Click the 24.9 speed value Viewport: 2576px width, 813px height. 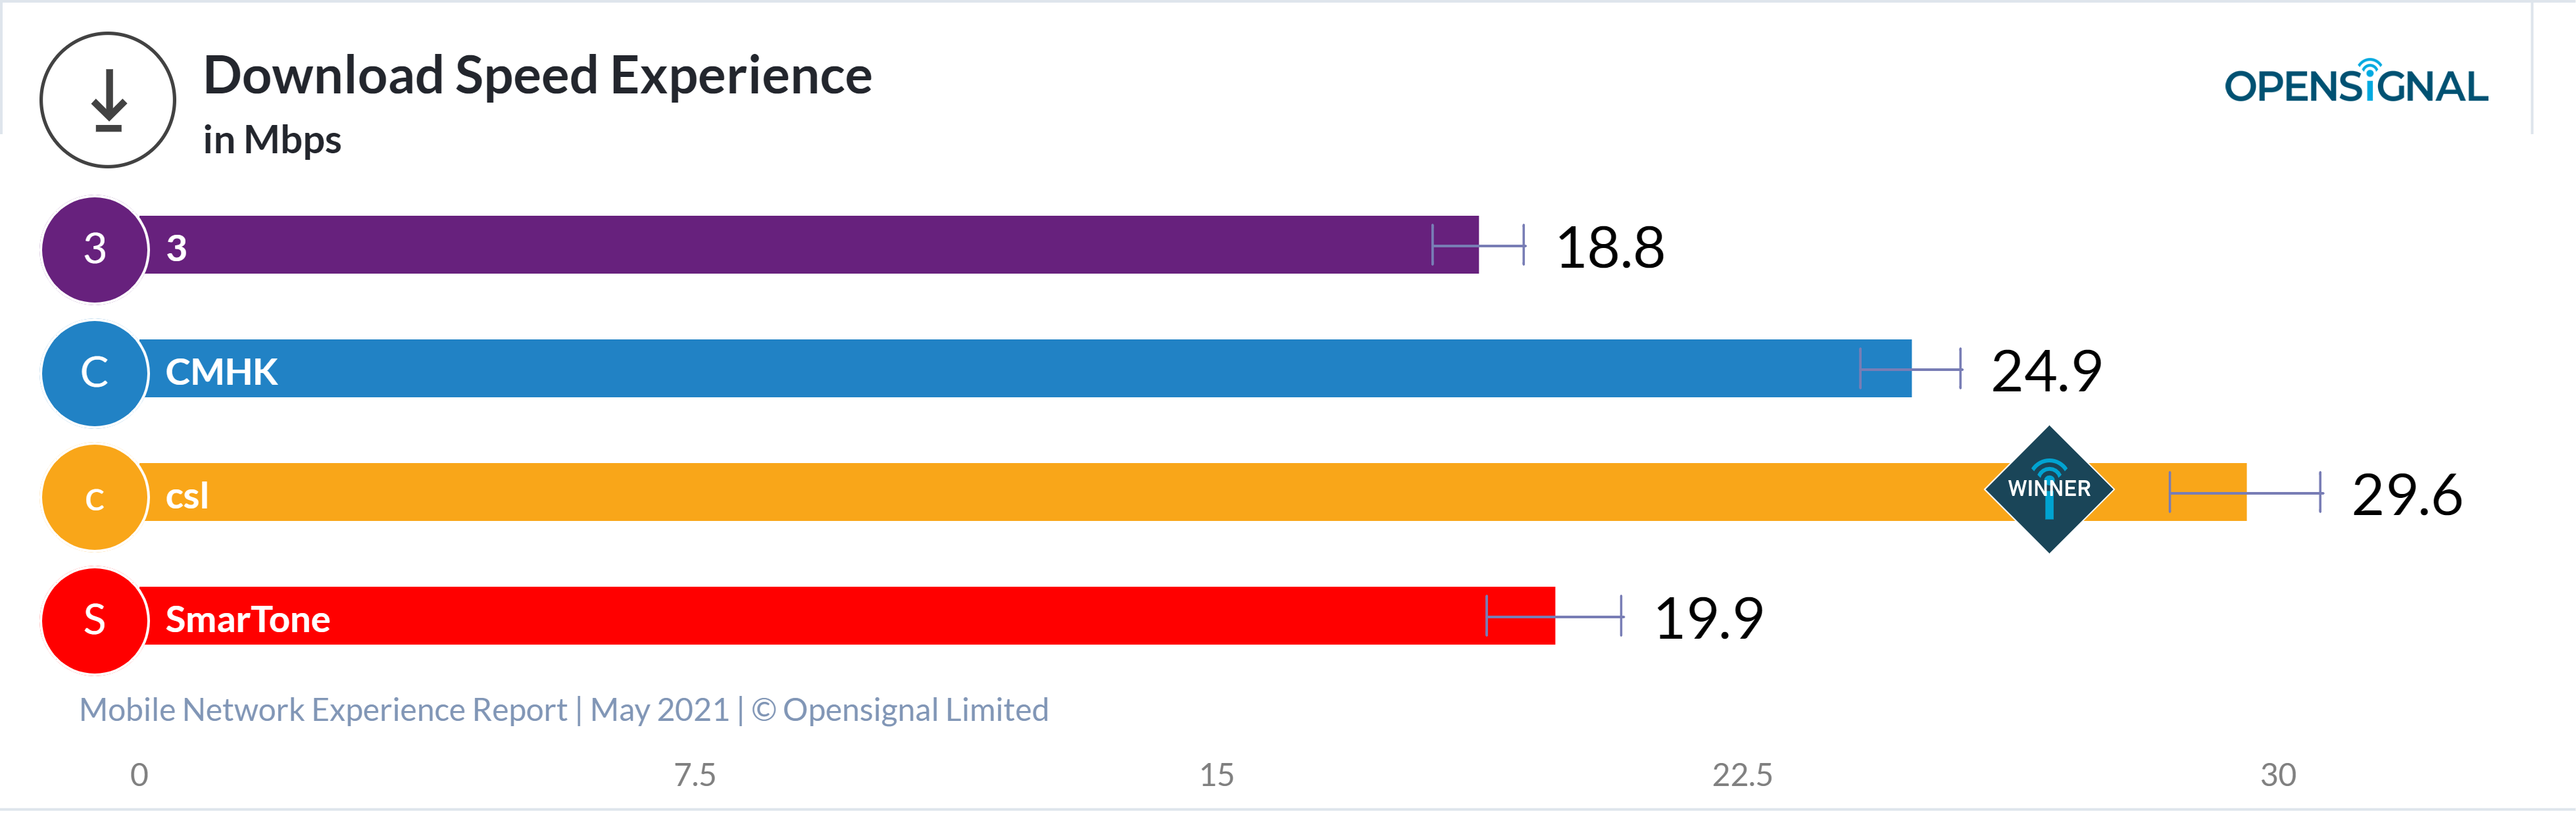click(x=2046, y=371)
